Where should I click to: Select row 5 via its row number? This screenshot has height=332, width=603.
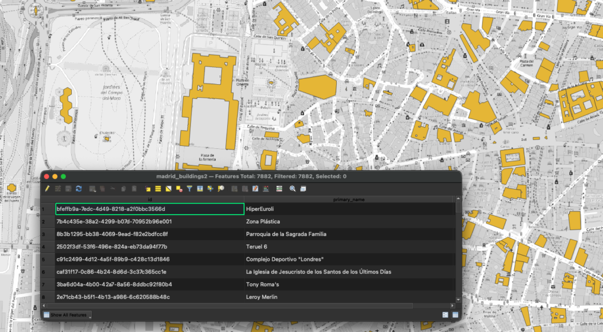[48, 260]
